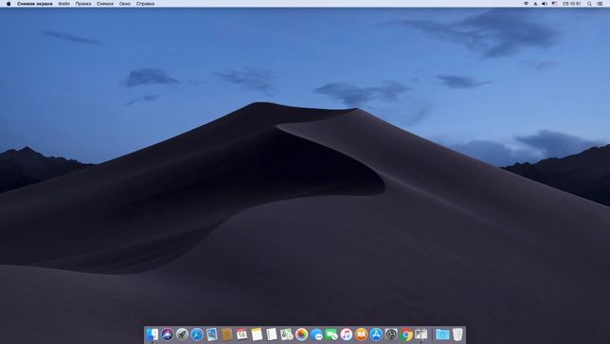
Task: Open Launchpad rocket icon
Action: coord(182,335)
